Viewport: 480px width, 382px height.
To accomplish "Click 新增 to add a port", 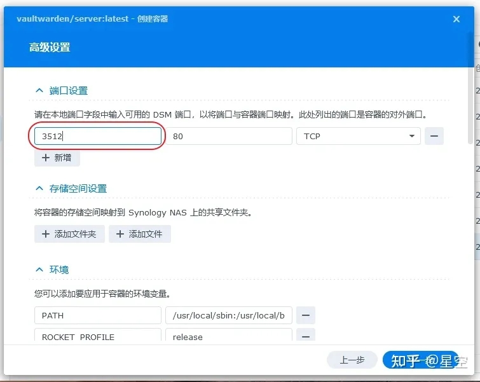I will pyautogui.click(x=57, y=158).
